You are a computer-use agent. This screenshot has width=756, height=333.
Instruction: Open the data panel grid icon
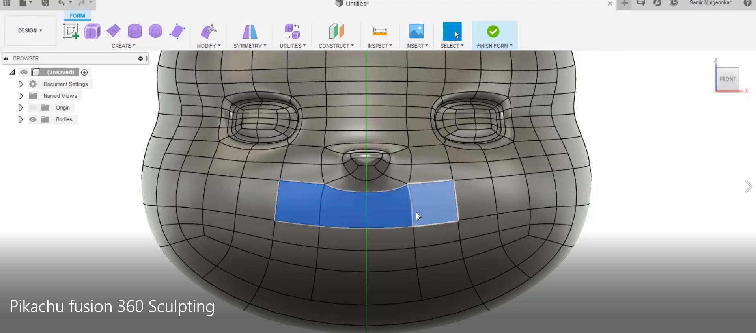click(x=7, y=3)
